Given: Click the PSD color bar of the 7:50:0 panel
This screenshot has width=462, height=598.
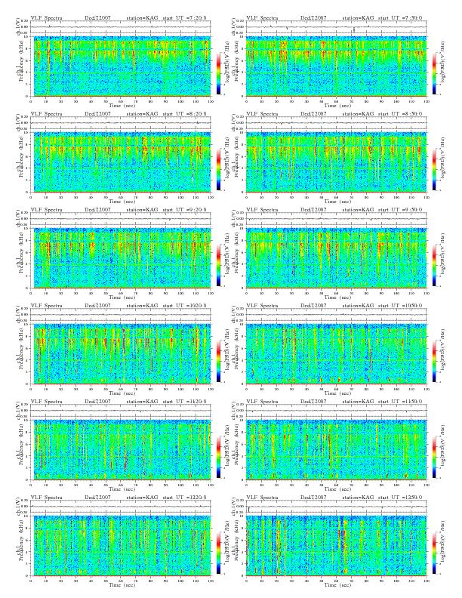Looking at the screenshot, I should coord(435,73).
